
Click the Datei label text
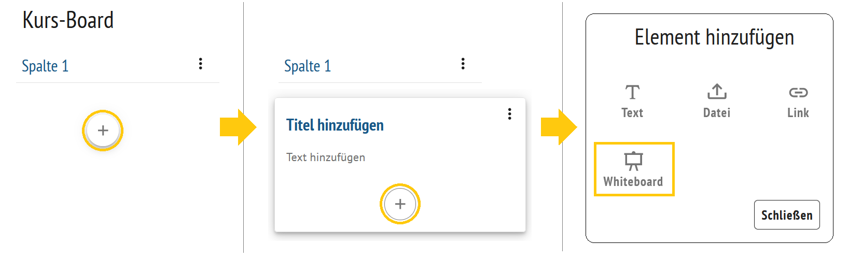[717, 113]
